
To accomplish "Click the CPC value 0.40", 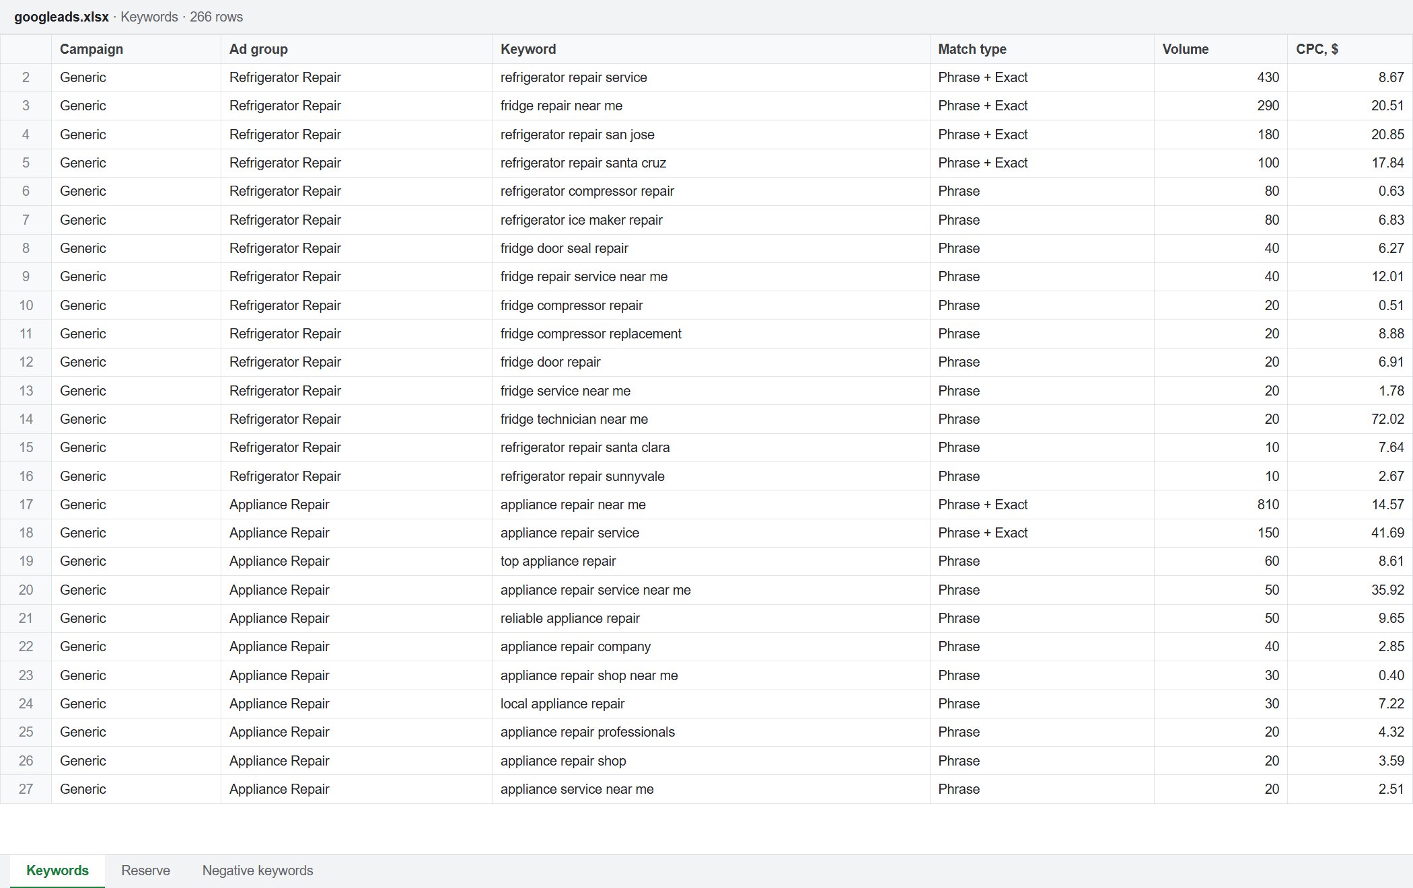I will tap(1350, 675).
